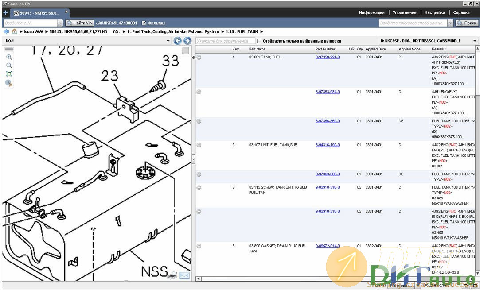This screenshot has width=480, height=290.
Task: Open 50943 - NKR55,66,69,71,77LHD breadcrumb
Action: pos(78,31)
